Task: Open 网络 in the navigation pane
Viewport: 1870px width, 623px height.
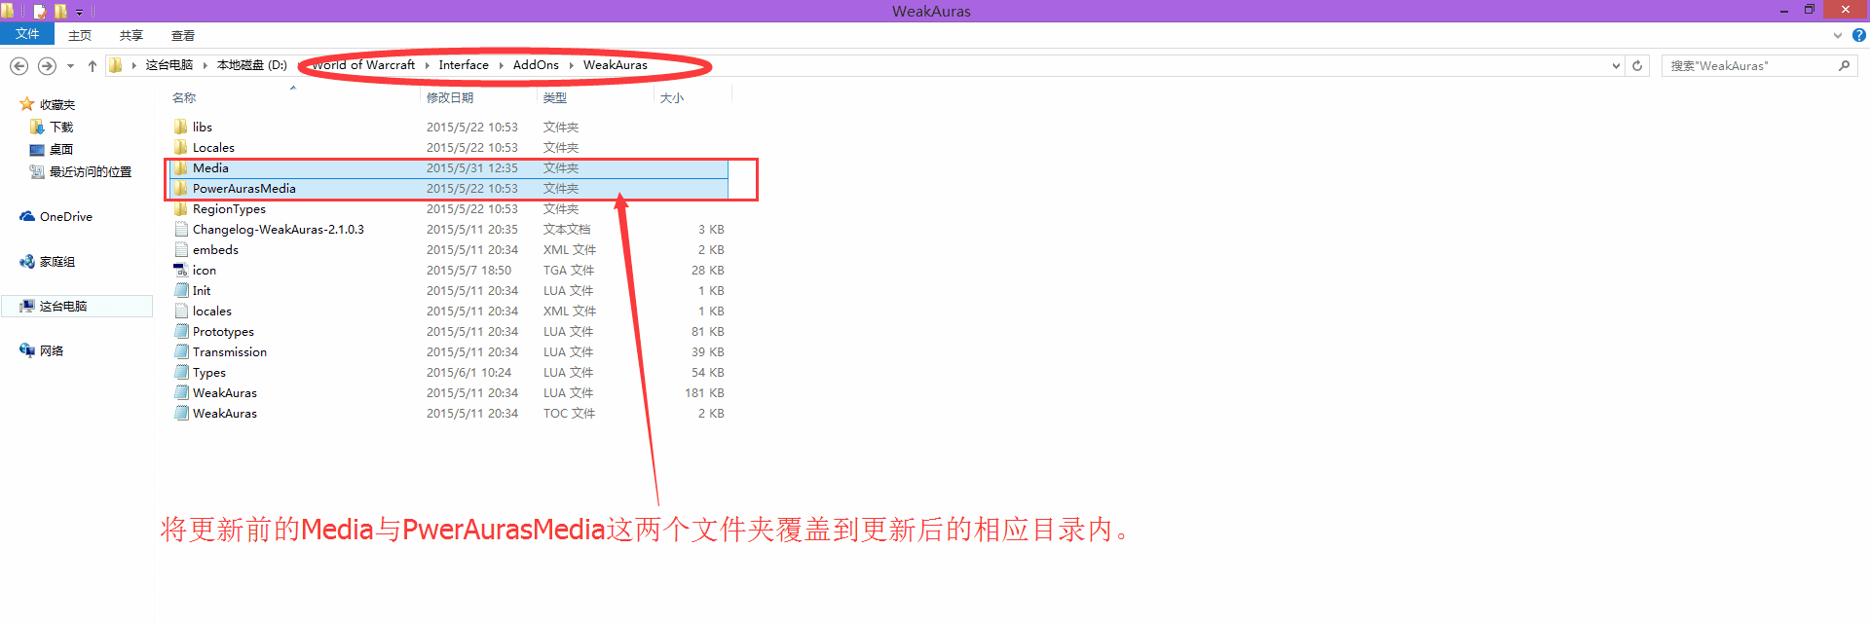Action: [x=52, y=351]
